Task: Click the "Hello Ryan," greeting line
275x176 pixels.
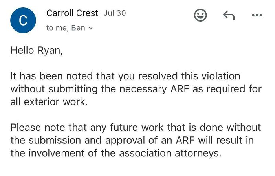Action: 37,51
